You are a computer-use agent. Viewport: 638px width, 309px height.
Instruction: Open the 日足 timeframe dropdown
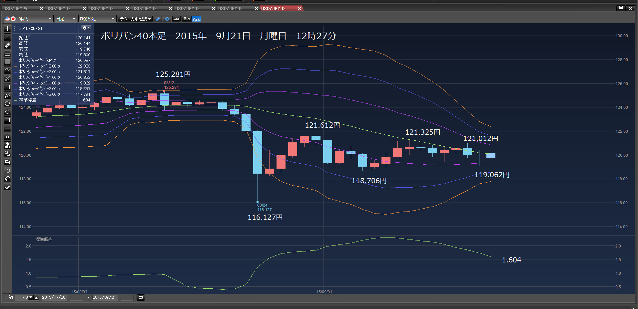(x=66, y=19)
